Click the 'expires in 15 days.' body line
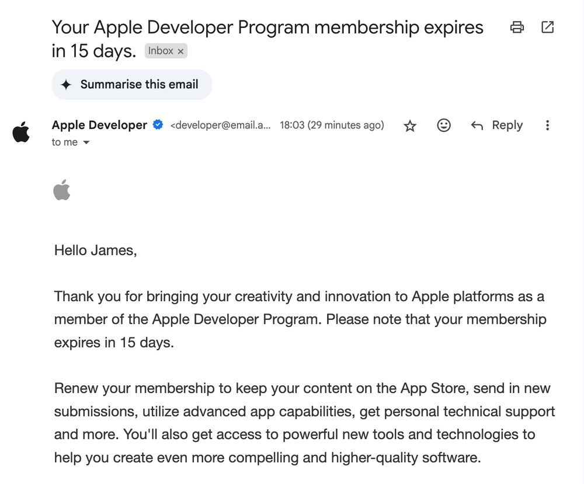Image resolution: width=584 pixels, height=484 pixels. [114, 343]
